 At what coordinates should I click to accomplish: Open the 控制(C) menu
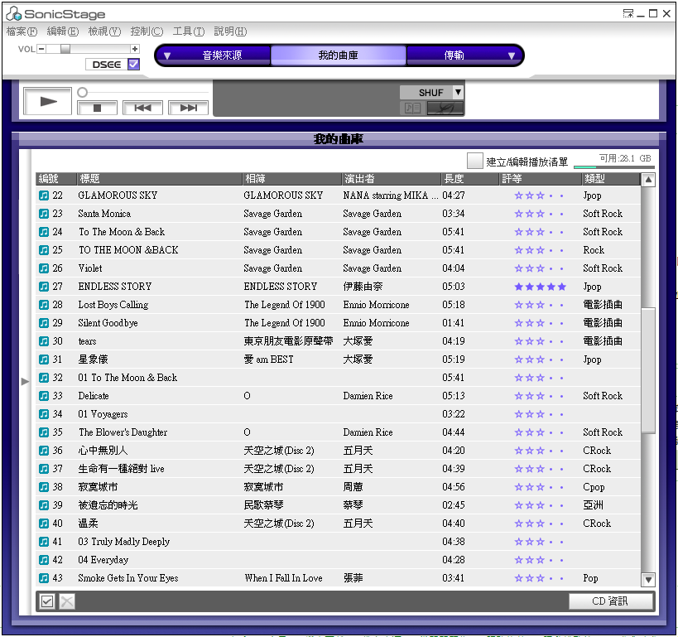point(147,31)
